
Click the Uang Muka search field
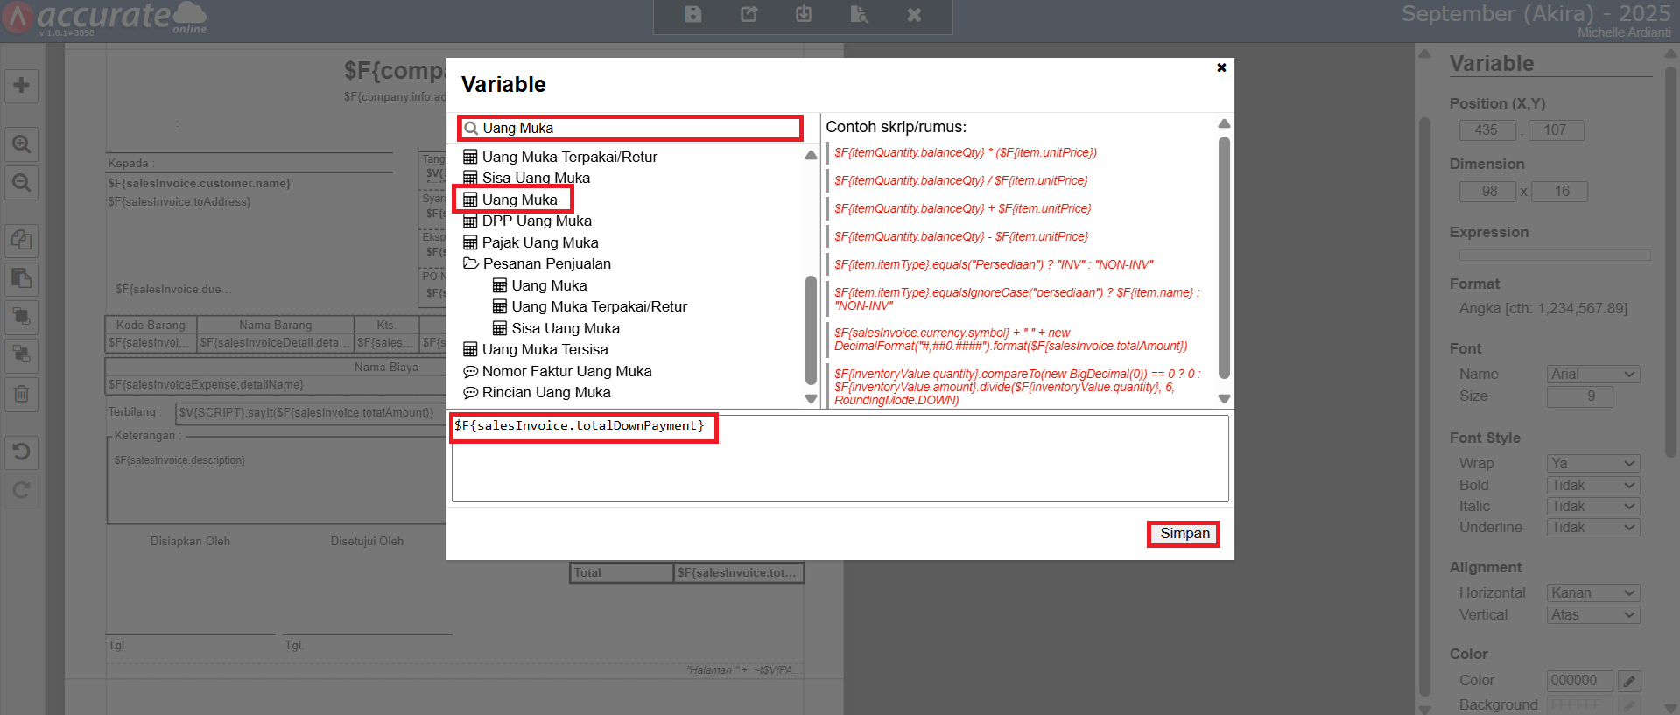click(637, 129)
